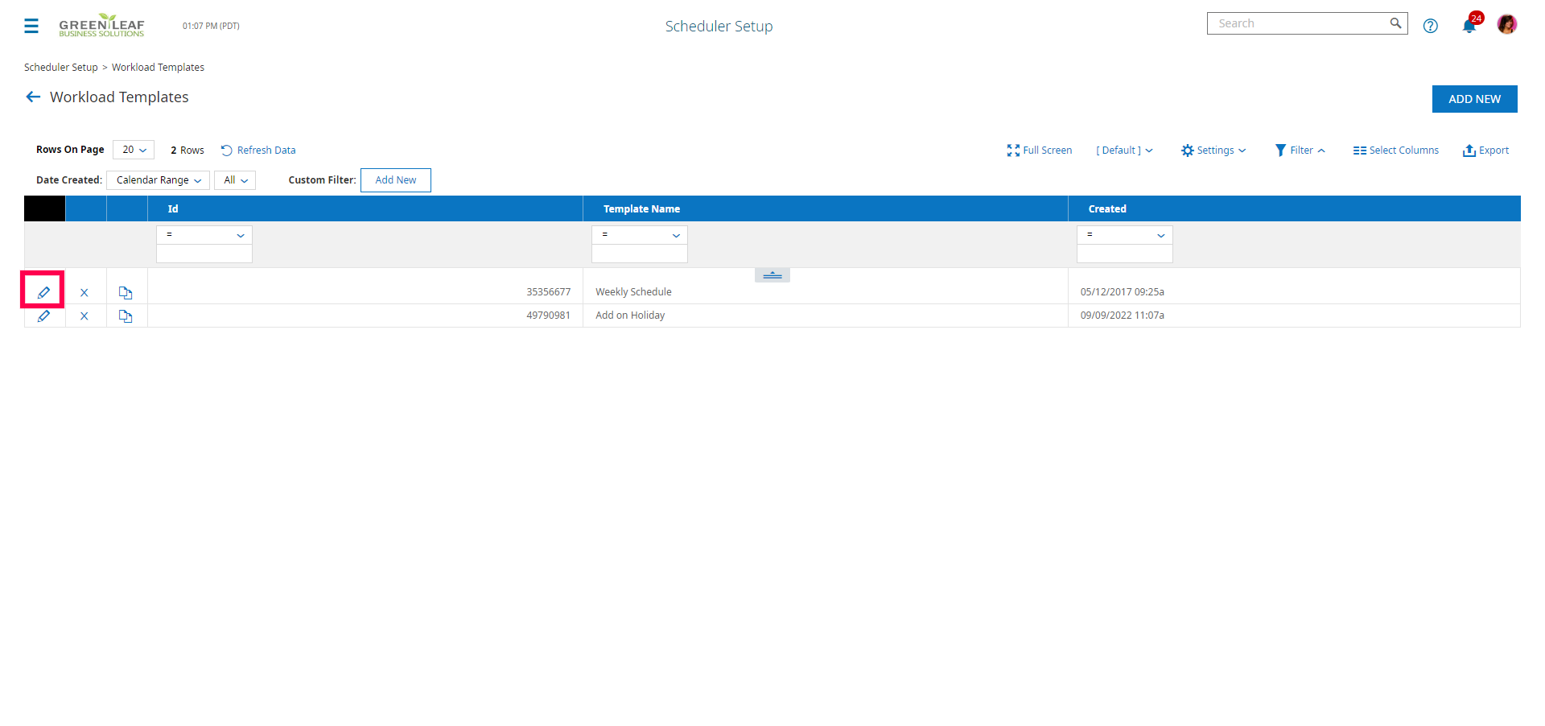Image resolution: width=1545 pixels, height=726 pixels.
Task: Add new custom filter
Action: point(396,180)
